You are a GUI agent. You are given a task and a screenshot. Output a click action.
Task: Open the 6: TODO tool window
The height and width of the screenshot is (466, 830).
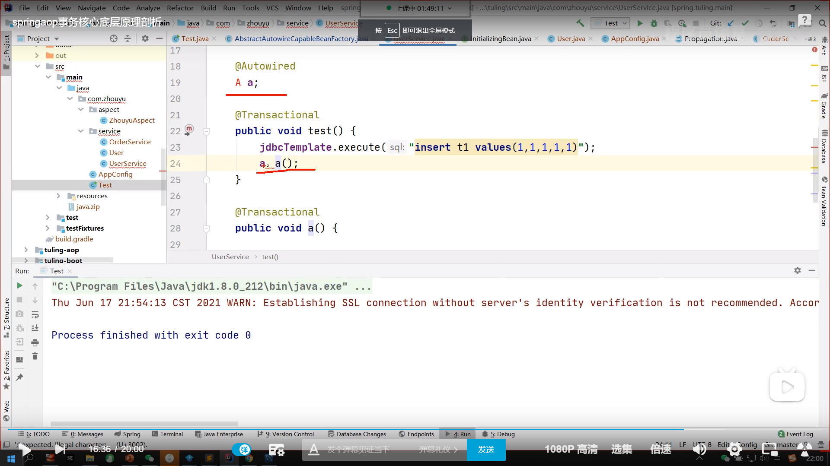[x=34, y=434]
